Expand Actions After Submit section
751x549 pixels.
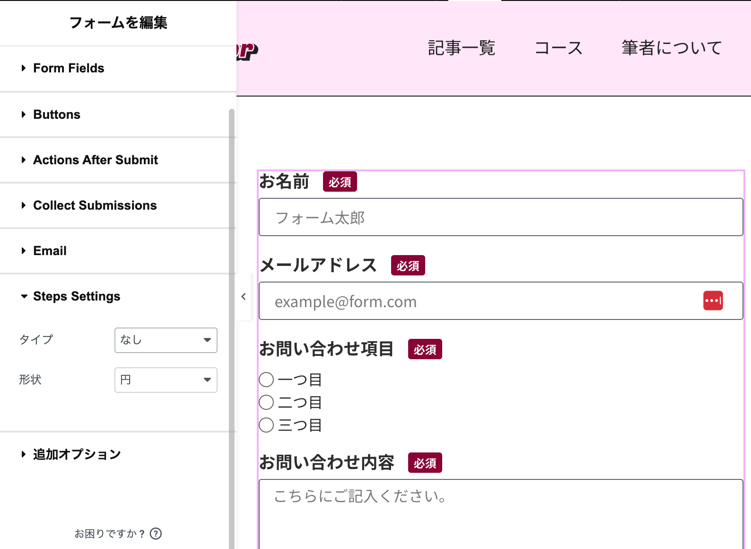coord(95,160)
